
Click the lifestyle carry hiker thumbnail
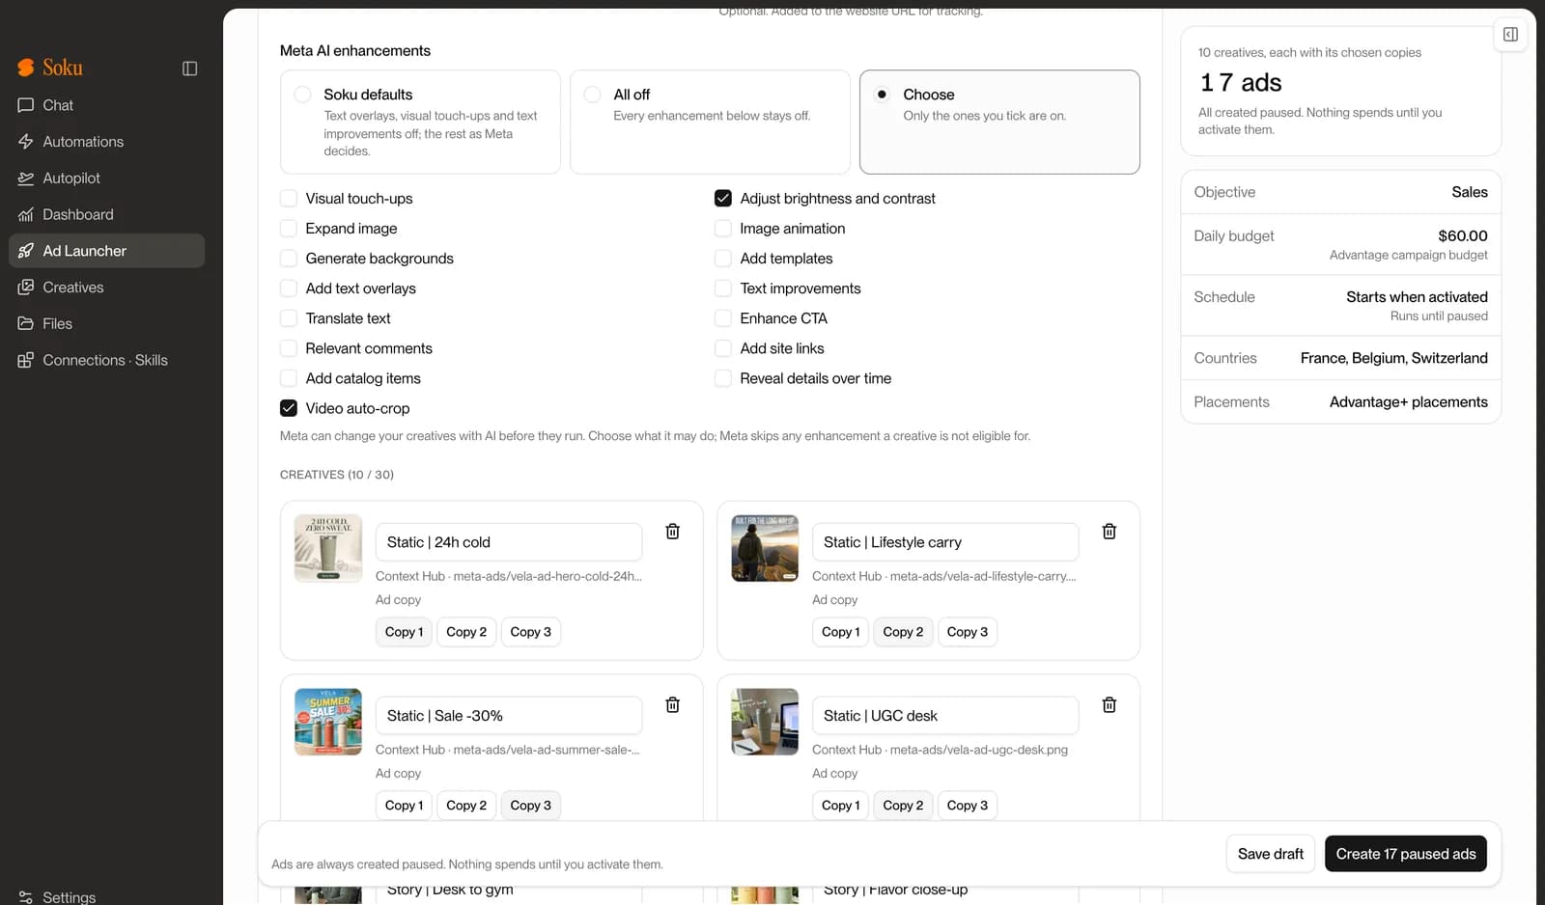coord(765,548)
